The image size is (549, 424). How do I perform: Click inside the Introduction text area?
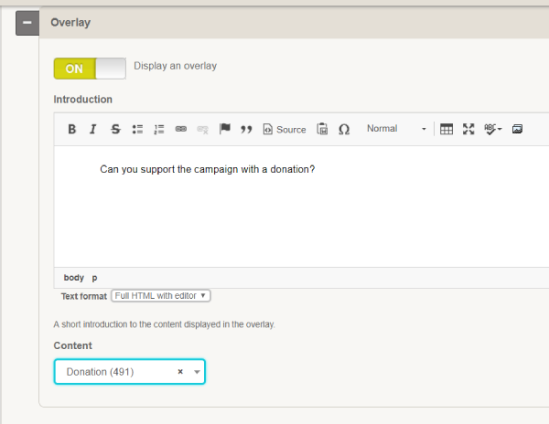[301, 207]
